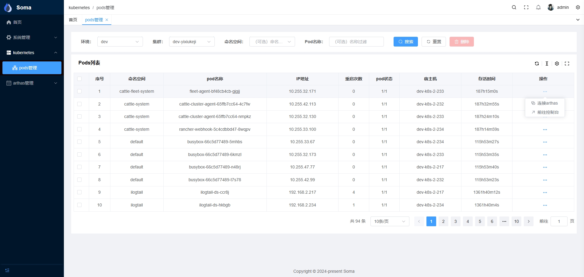
Task: Collapse the sidebar menu icon at bottom
Action: [x=7, y=270]
